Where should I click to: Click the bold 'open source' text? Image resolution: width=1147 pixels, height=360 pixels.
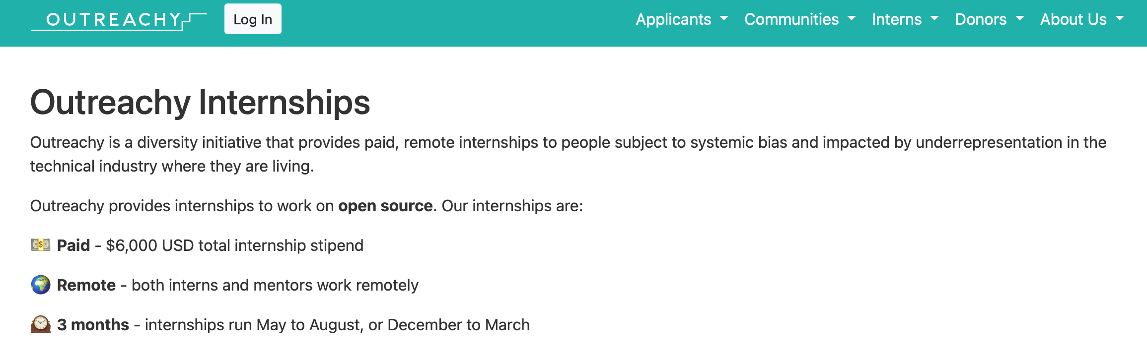[385, 206]
